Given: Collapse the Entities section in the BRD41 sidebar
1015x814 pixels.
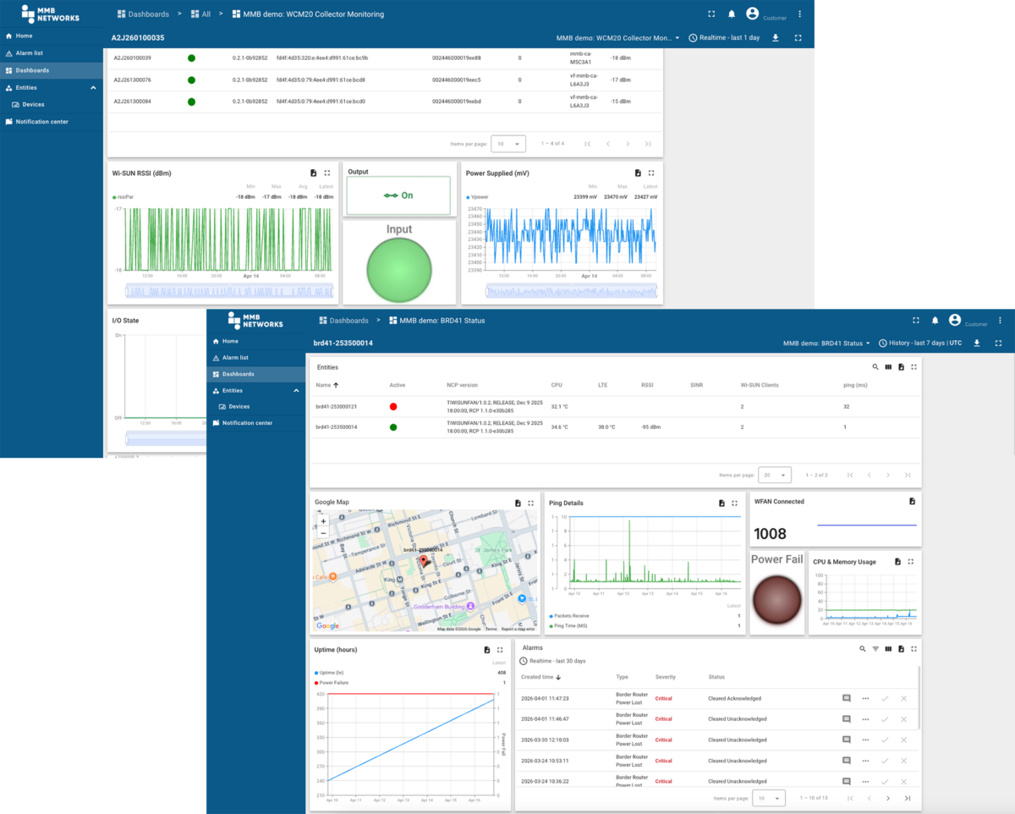Looking at the screenshot, I should [296, 391].
